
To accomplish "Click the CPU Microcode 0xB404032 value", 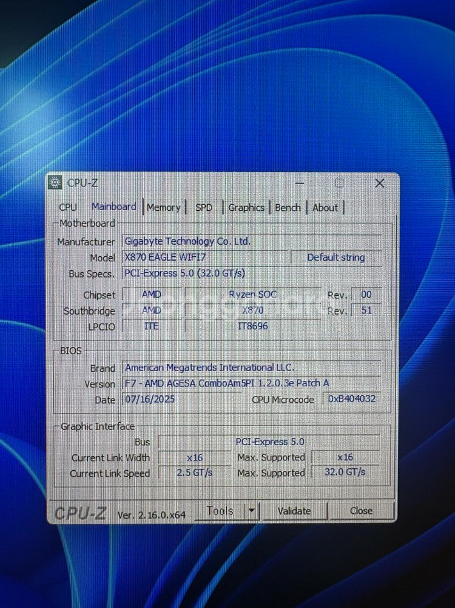I will [352, 398].
